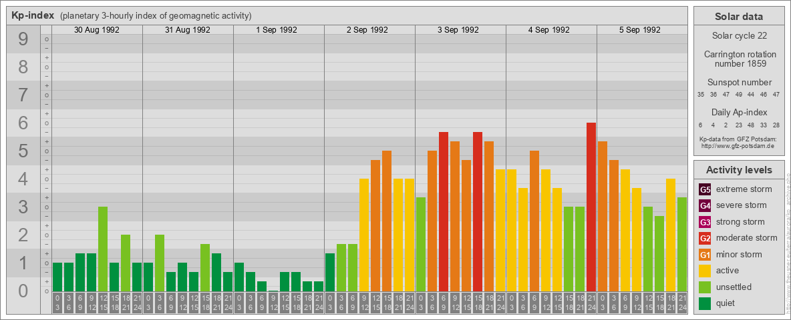Click the 'Daily Ap-index' label
Screen dimensions: 791x320
coord(739,112)
